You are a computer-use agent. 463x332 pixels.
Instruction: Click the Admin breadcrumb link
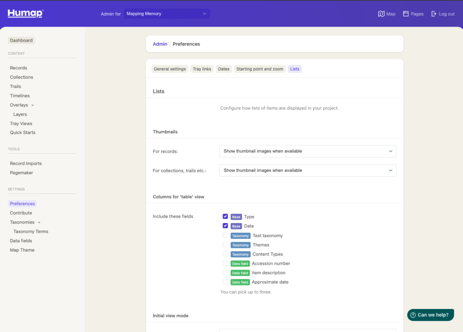click(160, 44)
